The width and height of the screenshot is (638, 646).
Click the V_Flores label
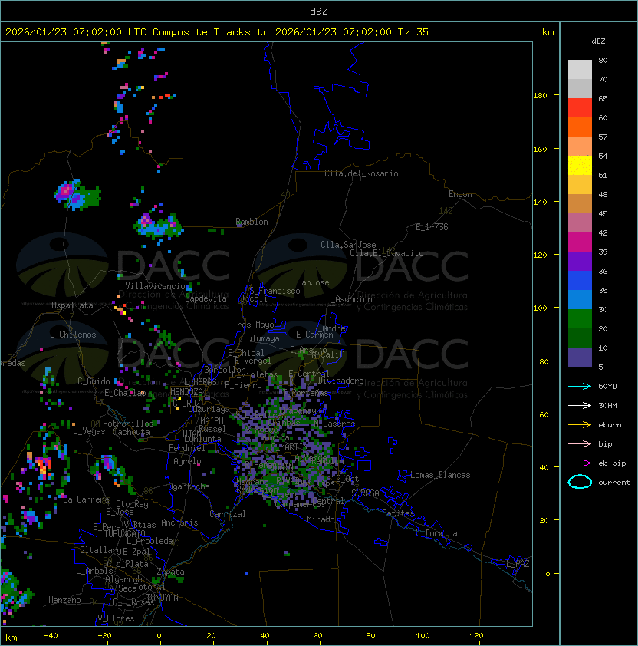(x=116, y=618)
